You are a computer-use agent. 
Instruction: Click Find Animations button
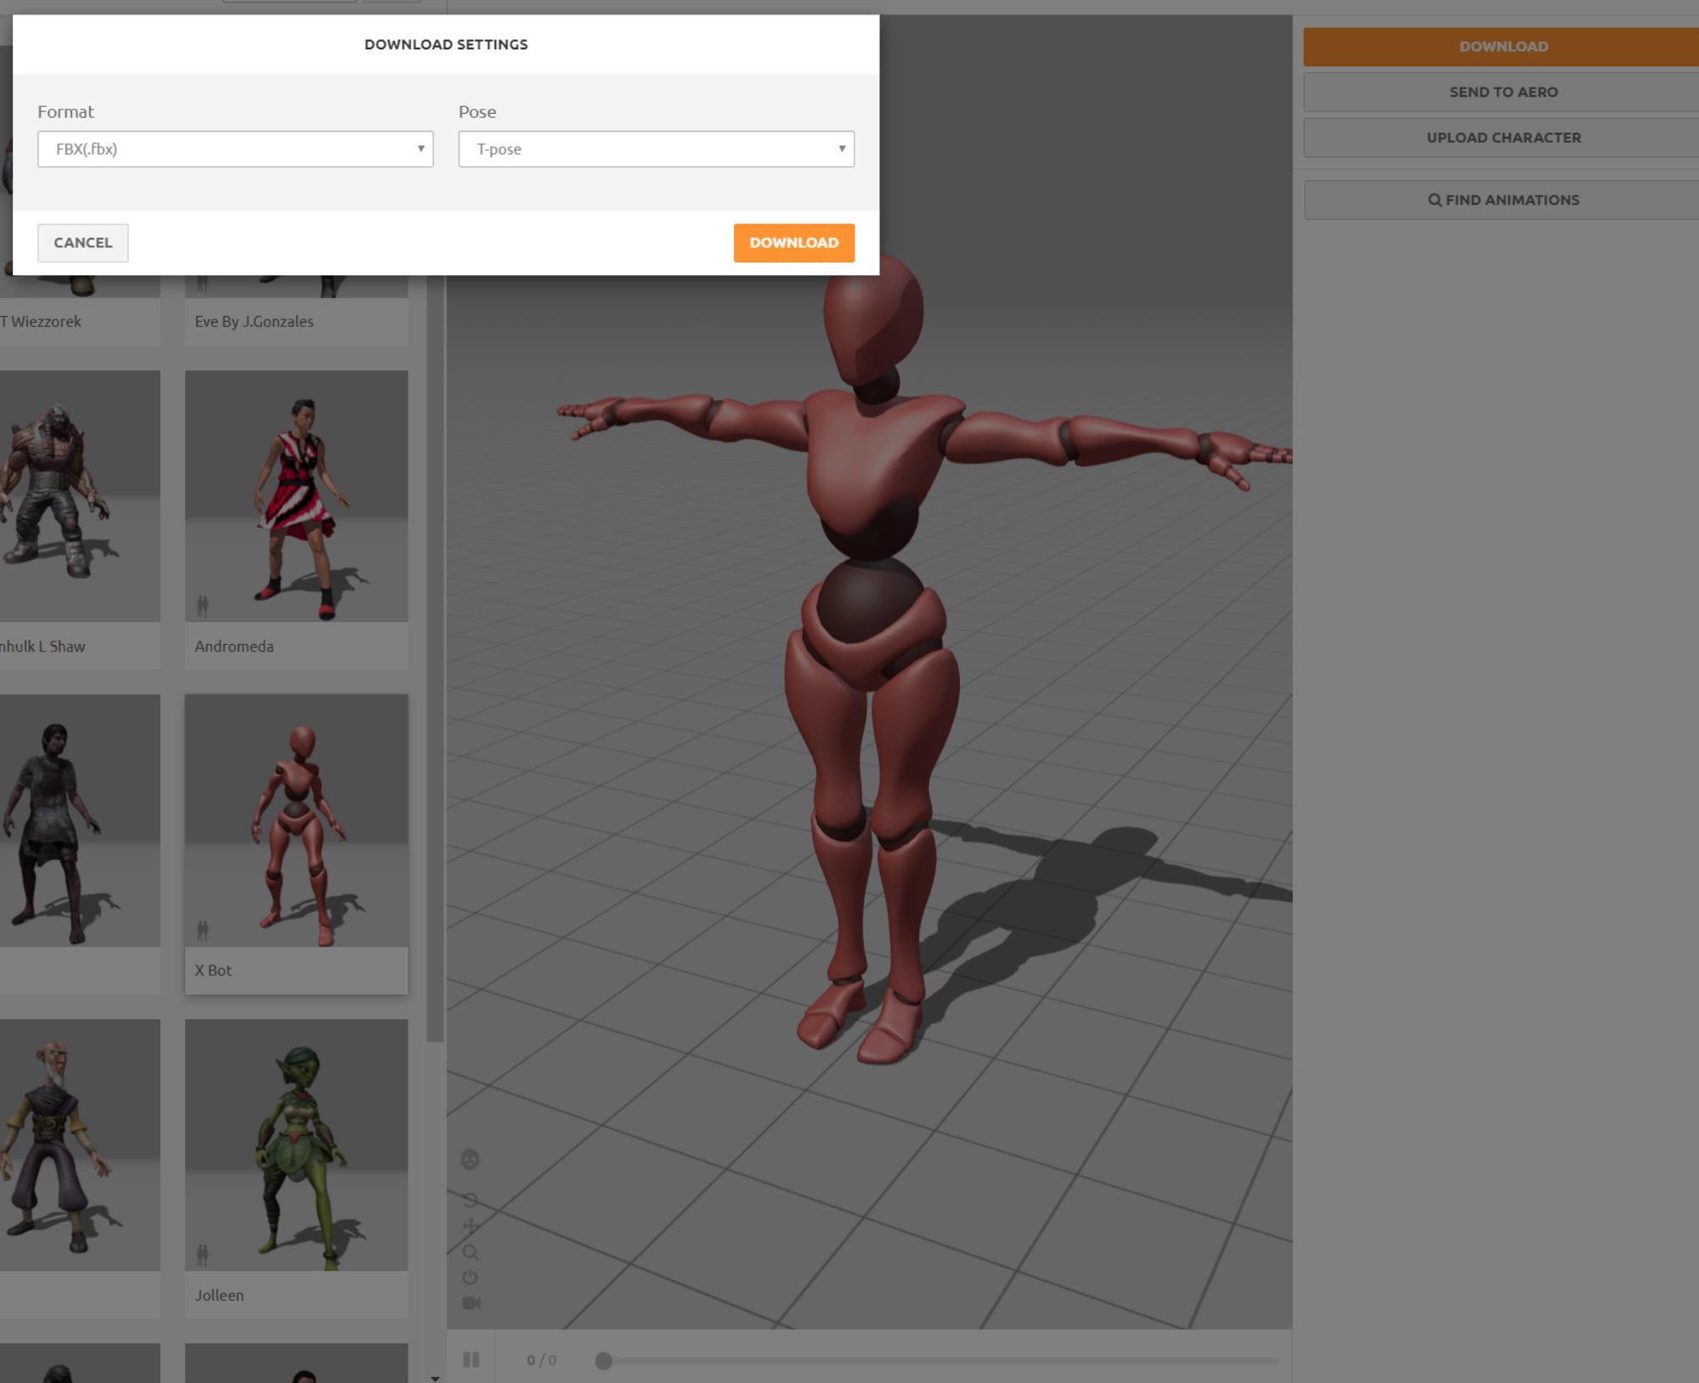(1502, 200)
